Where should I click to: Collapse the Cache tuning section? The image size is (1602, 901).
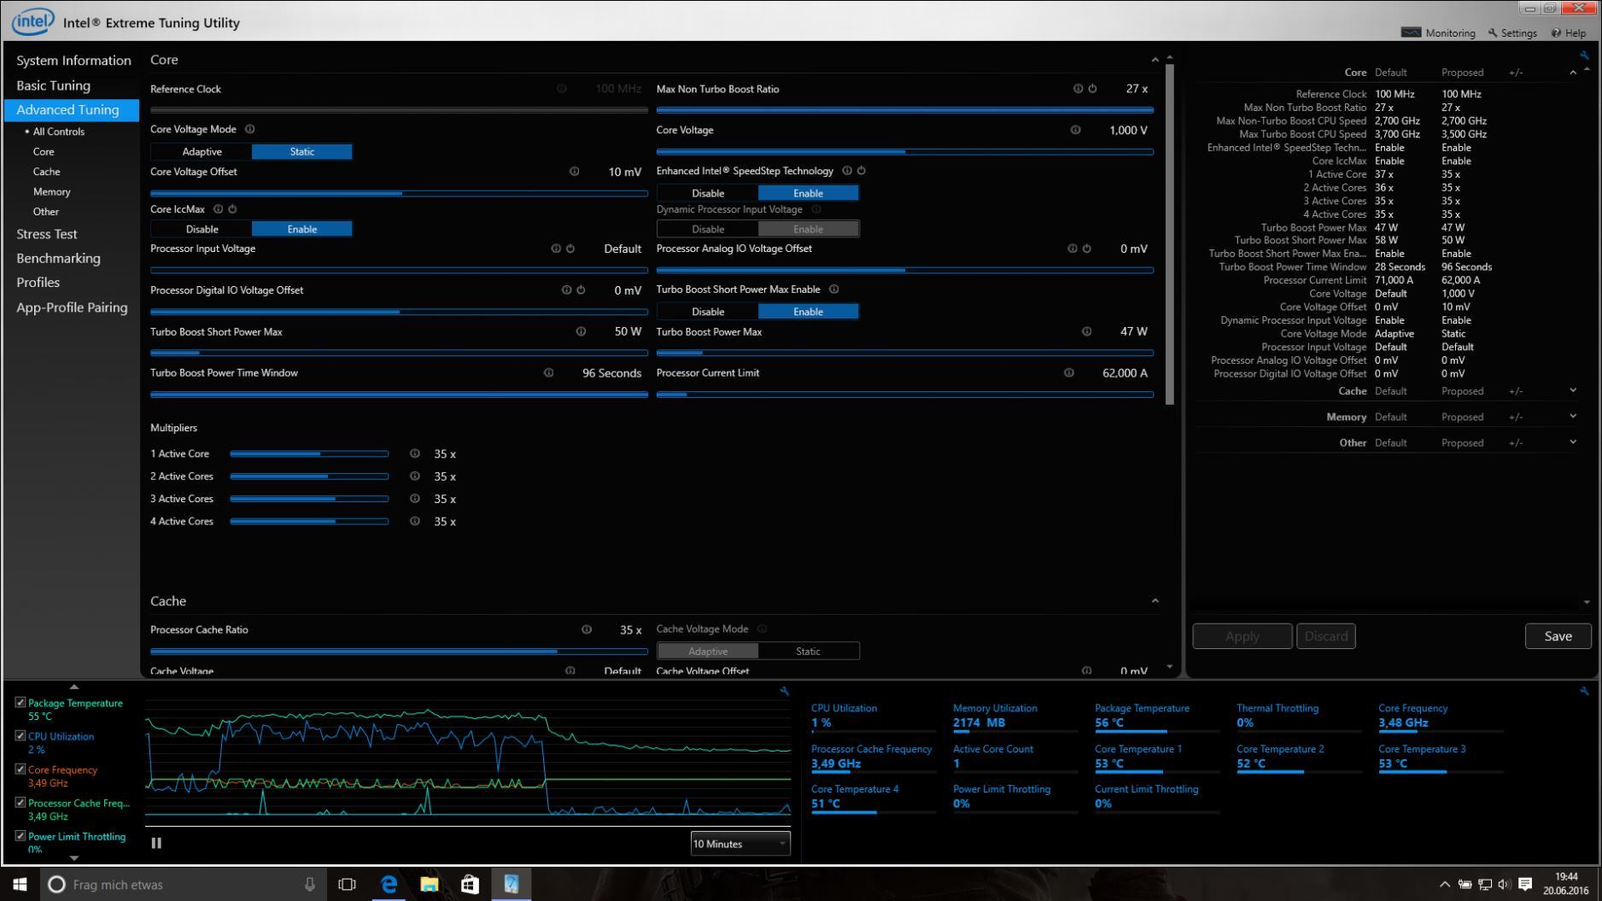1155,601
